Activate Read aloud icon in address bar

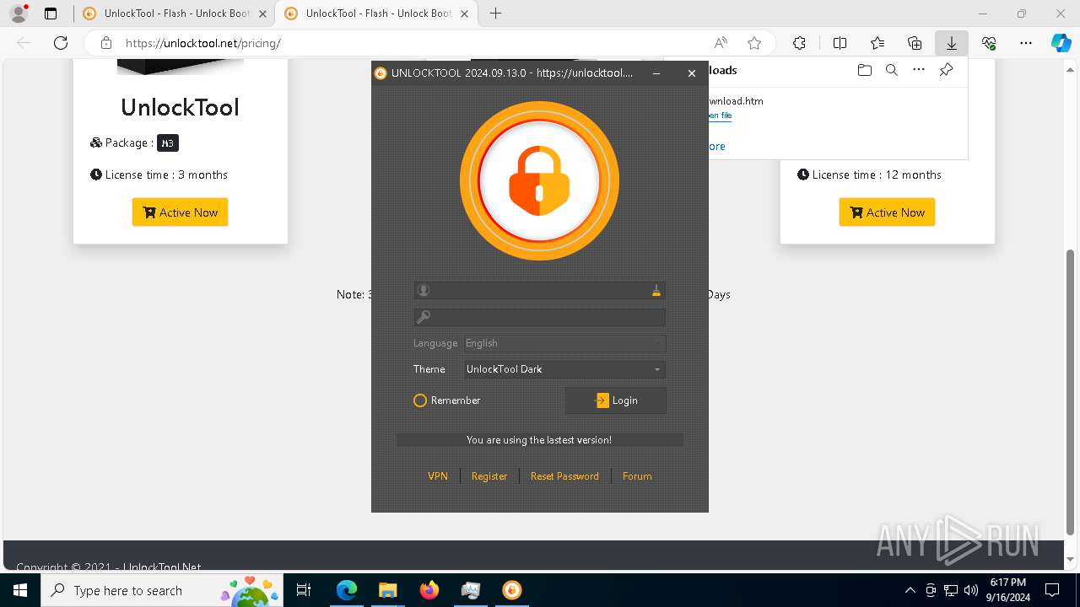tap(721, 43)
